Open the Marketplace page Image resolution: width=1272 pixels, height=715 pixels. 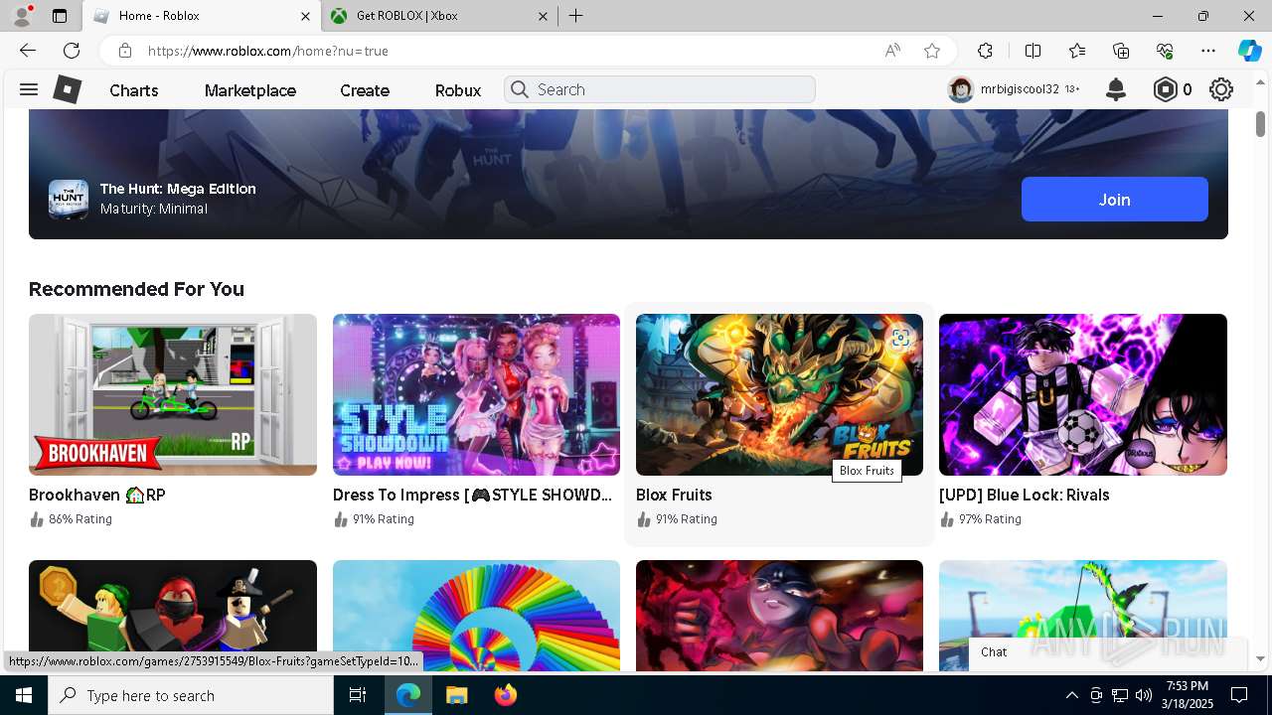(250, 90)
